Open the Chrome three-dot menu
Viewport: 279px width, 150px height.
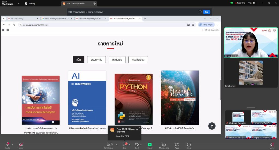[x=218, y=25]
